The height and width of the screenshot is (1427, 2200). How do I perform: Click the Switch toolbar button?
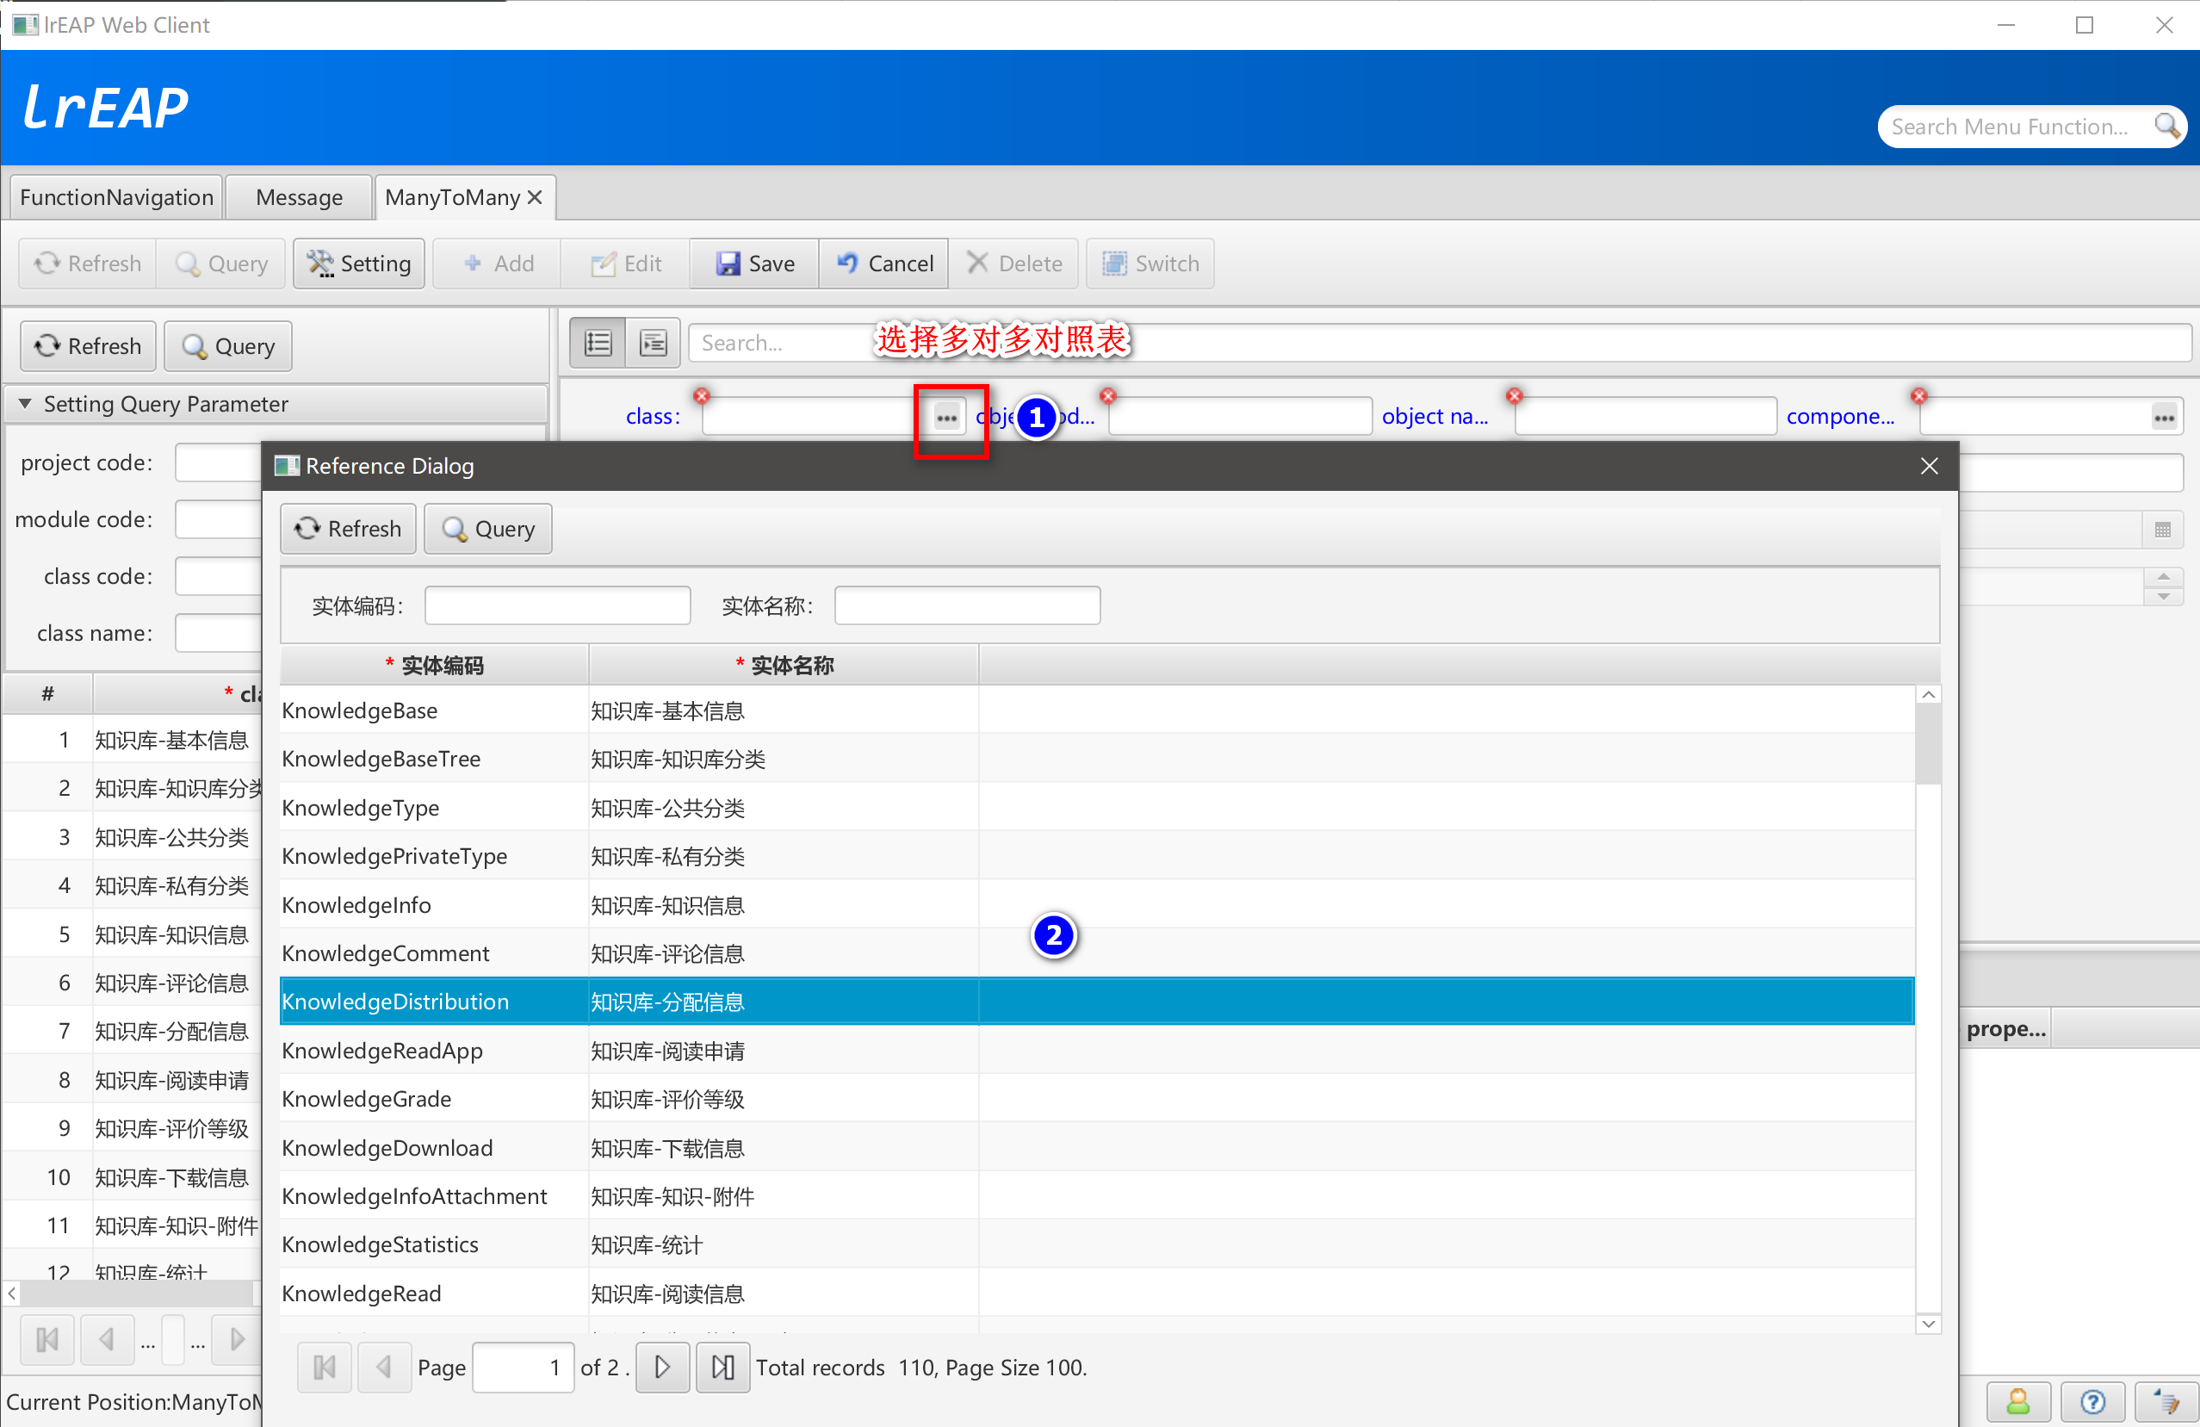1150,264
